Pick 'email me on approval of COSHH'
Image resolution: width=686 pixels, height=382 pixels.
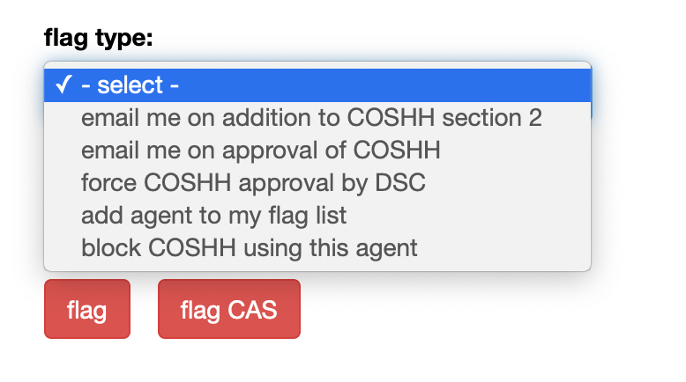coord(260,151)
